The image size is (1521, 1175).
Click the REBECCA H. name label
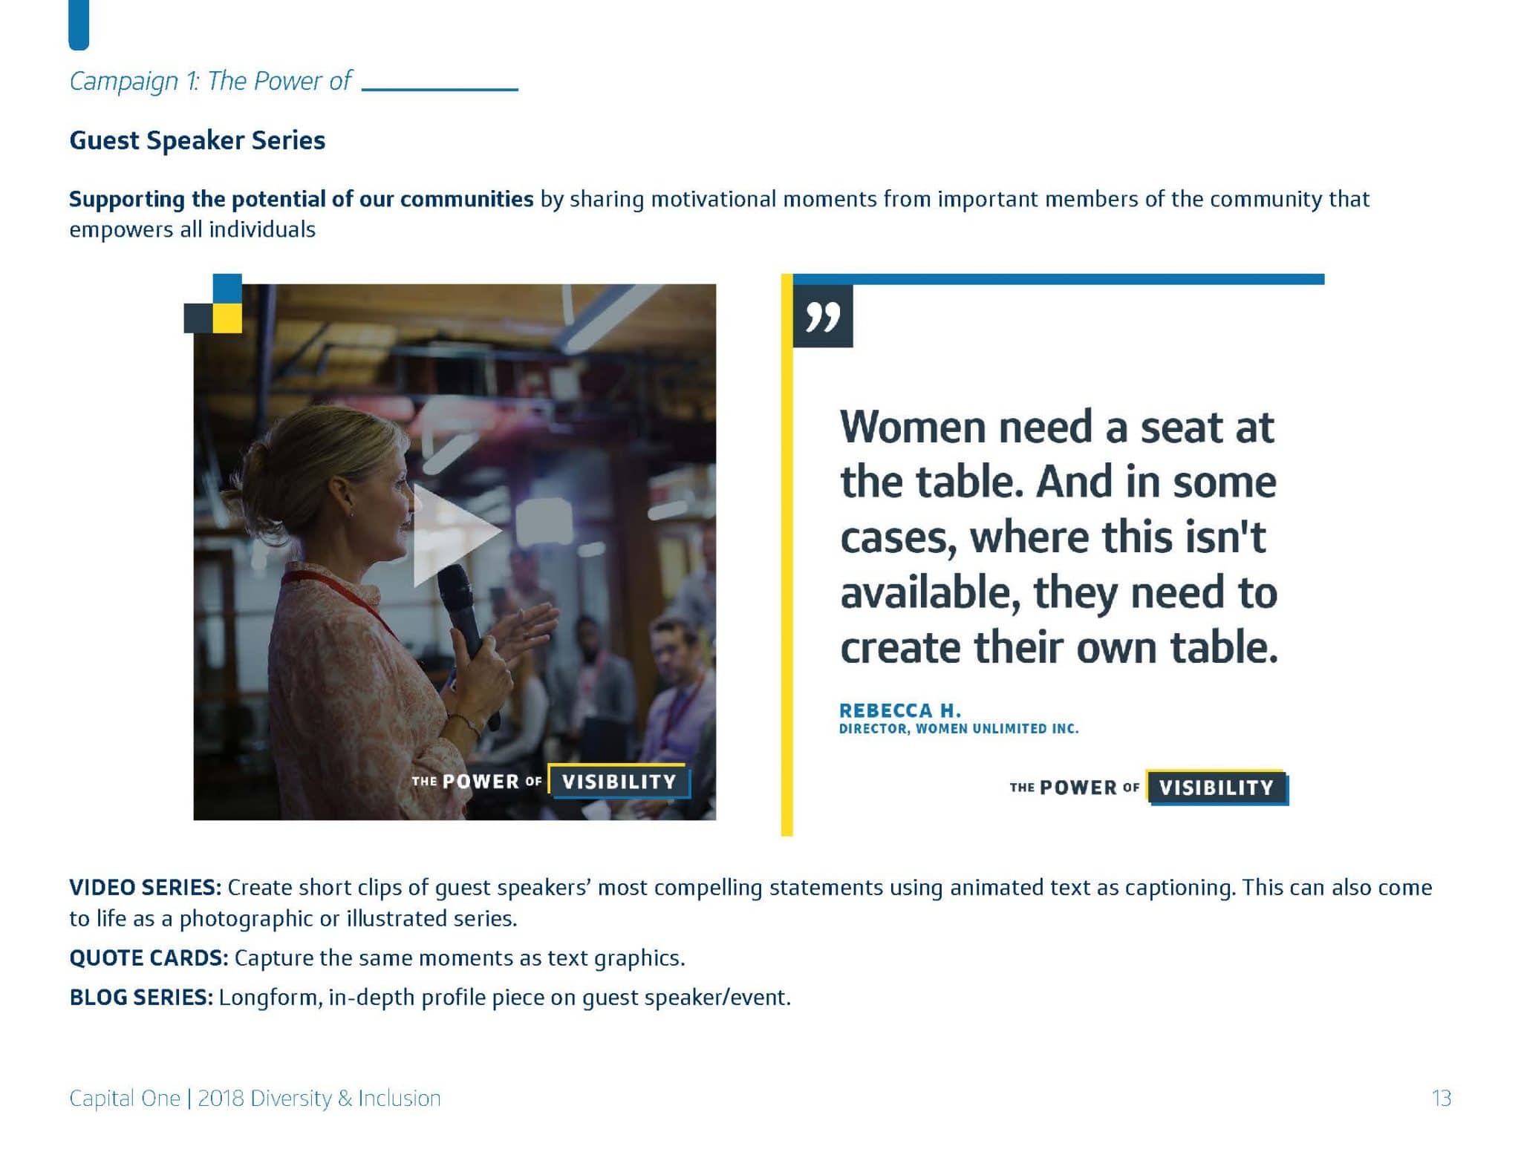pyautogui.click(x=900, y=710)
